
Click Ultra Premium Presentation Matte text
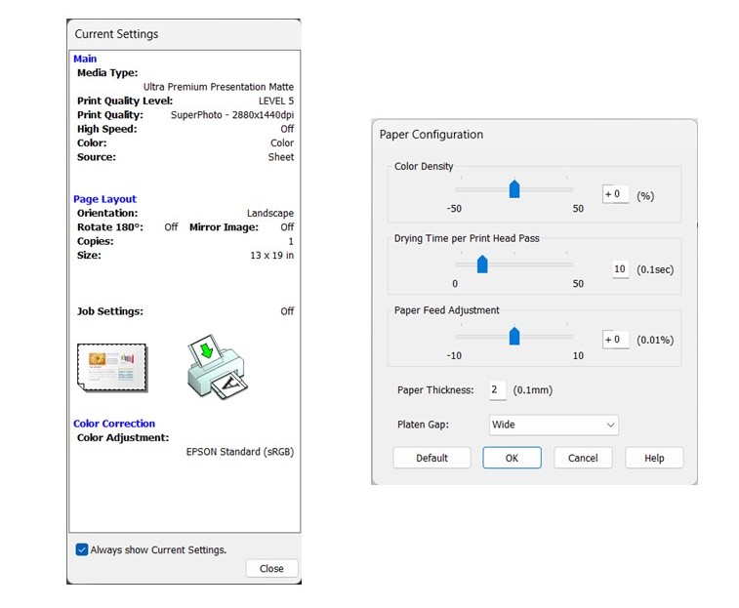pos(219,87)
